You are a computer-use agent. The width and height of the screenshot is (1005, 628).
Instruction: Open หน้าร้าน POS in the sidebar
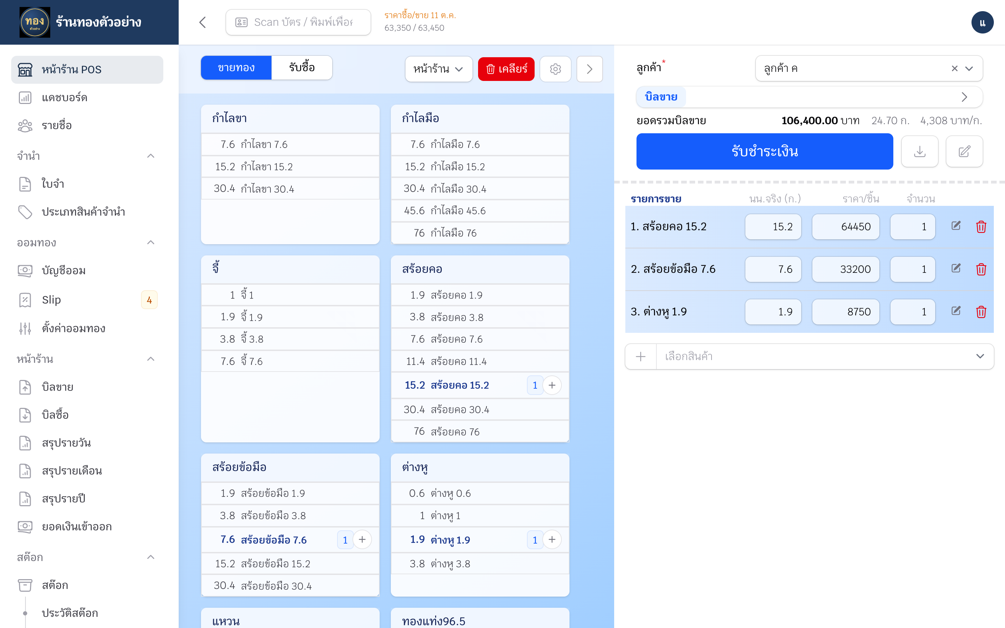click(87, 70)
